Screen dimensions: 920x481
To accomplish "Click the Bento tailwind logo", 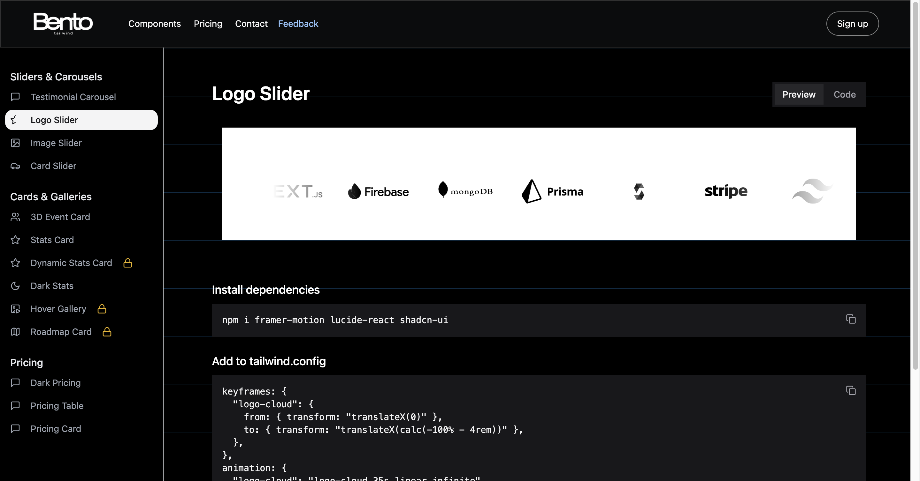I will [63, 23].
